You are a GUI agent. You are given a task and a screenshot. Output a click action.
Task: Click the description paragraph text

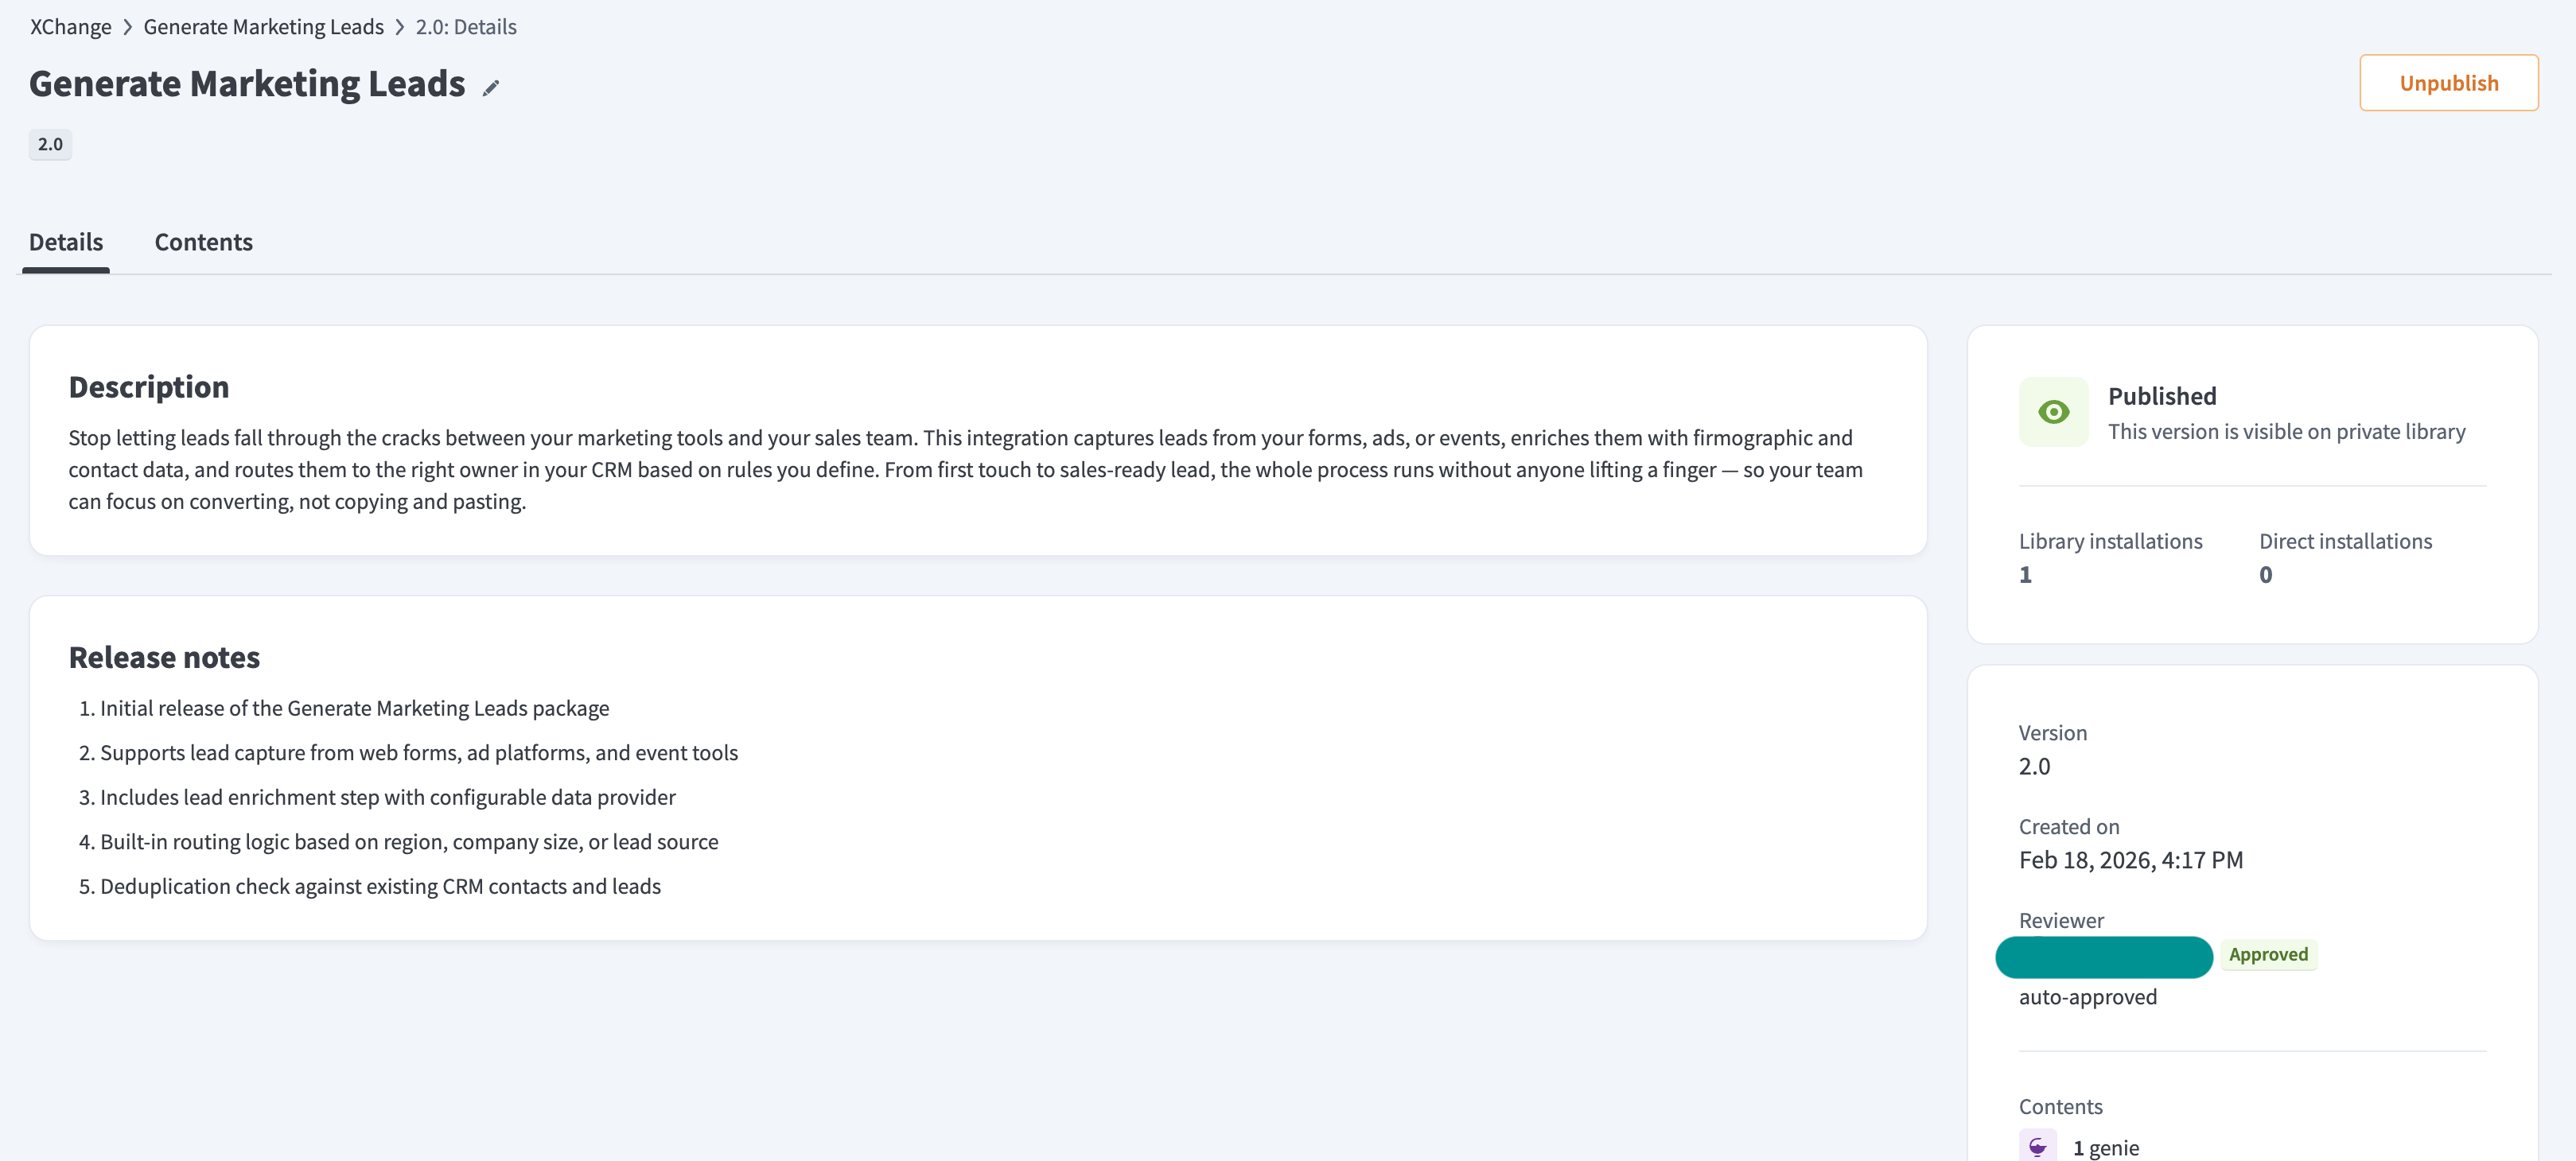[965, 470]
